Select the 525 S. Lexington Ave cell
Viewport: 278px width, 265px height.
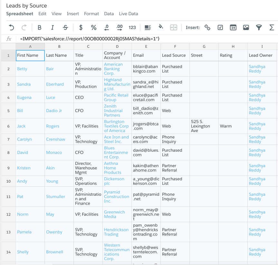click(x=204, y=126)
